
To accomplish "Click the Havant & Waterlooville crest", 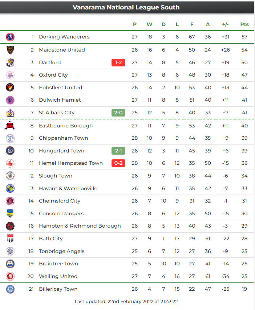I will [x=10, y=188].
